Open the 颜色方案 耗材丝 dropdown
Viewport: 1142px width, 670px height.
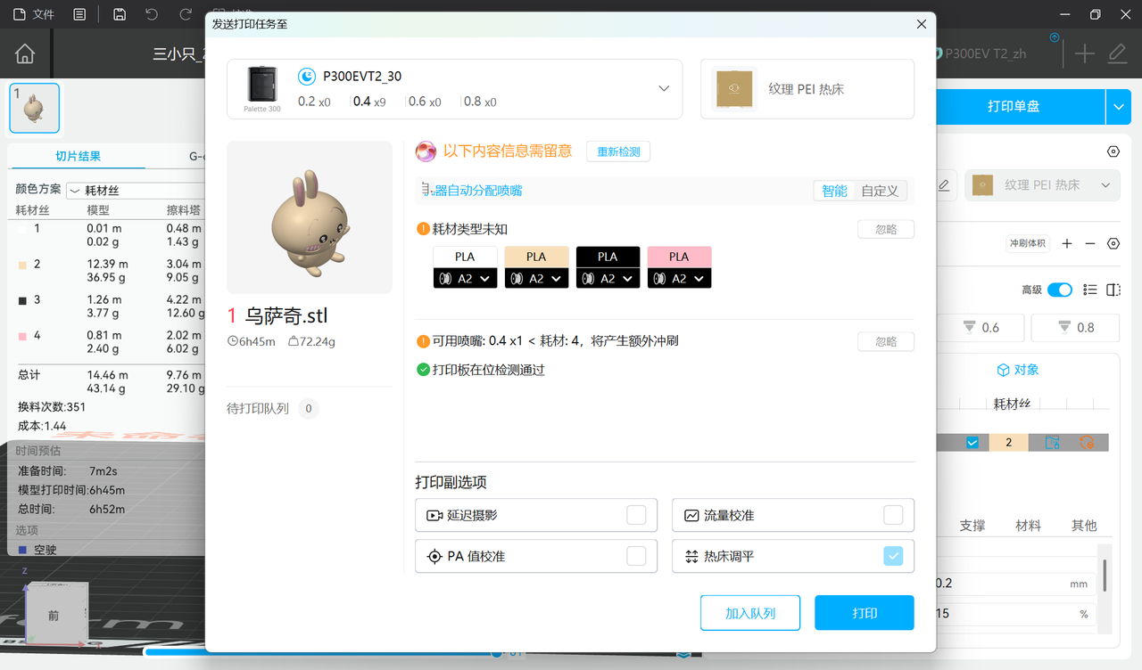point(136,190)
